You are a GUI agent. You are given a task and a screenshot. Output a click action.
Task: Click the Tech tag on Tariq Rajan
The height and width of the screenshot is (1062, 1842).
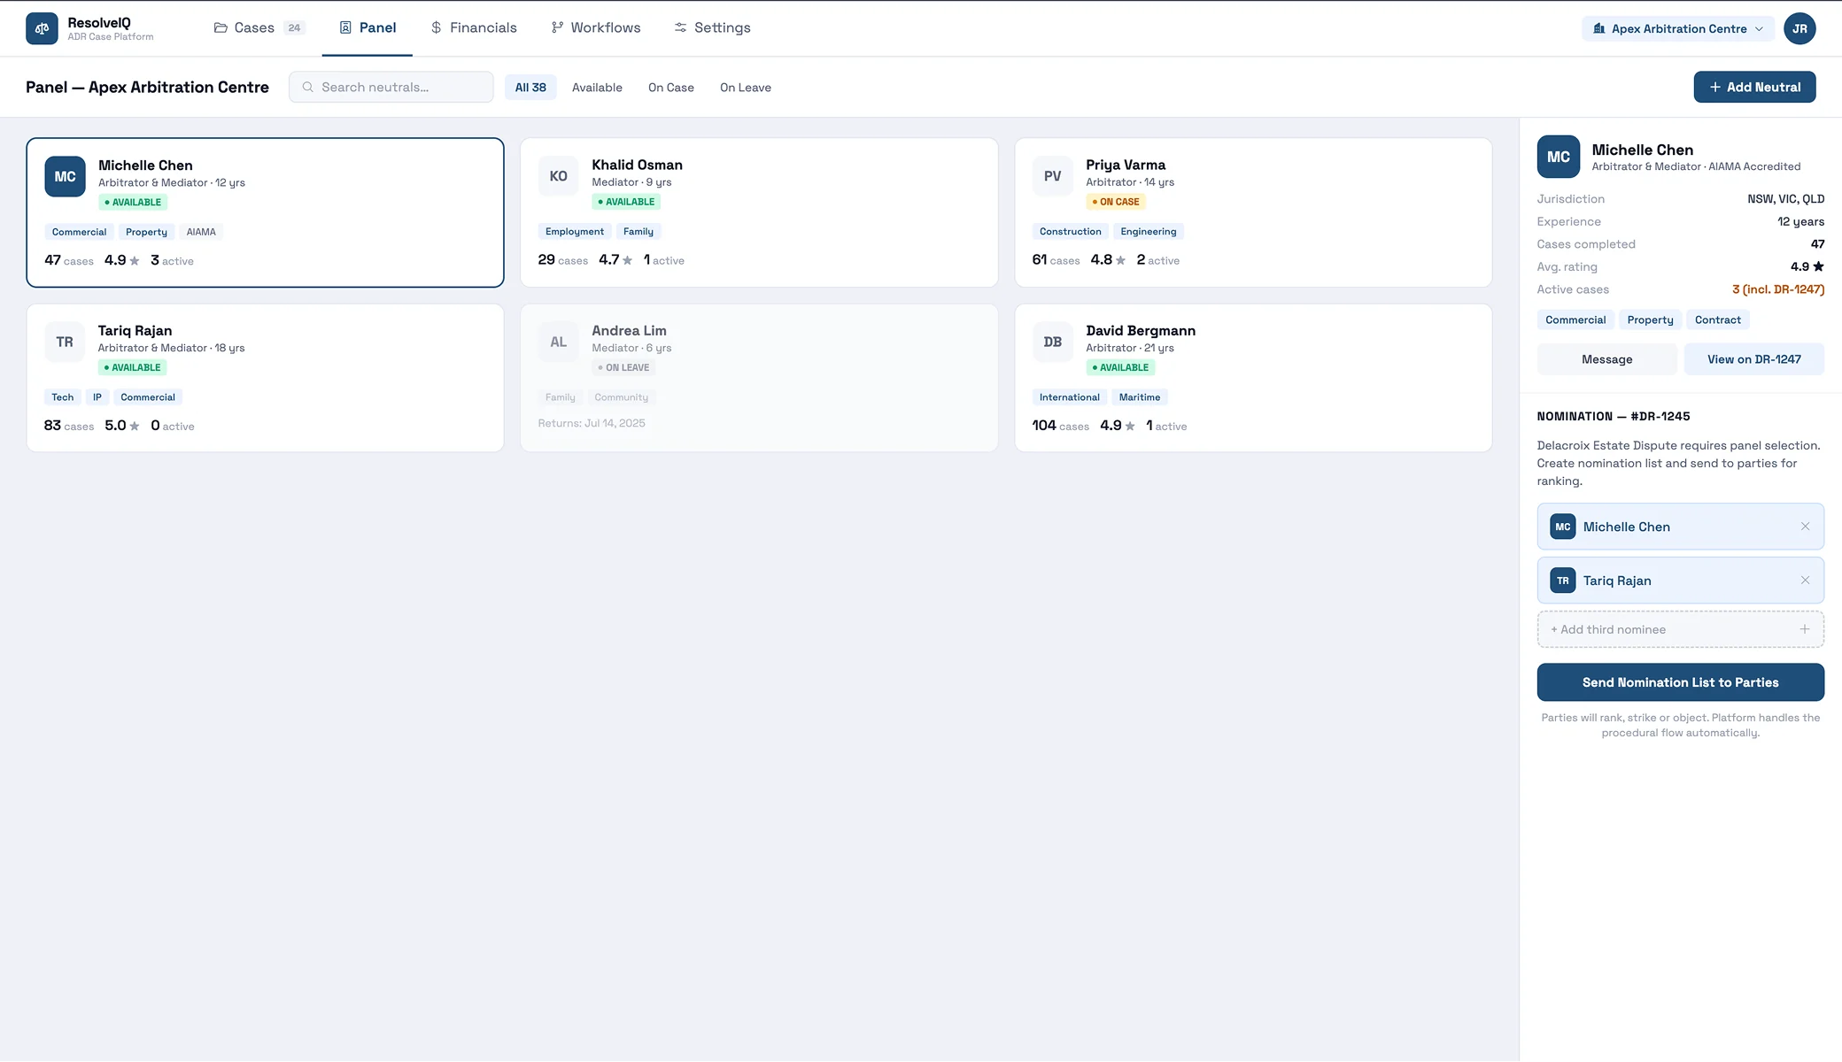tap(62, 397)
